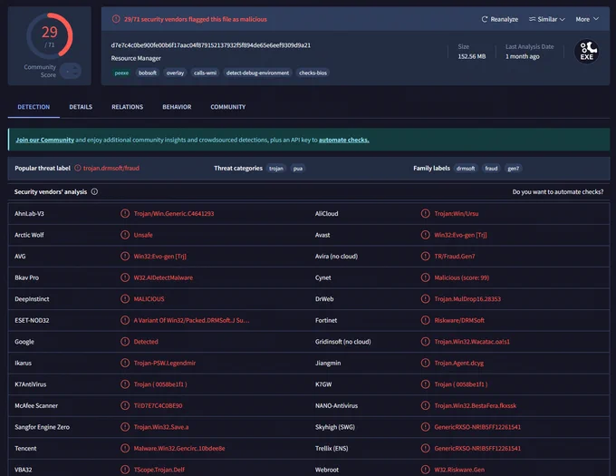Click the alert icon in the Jiangmin row
This screenshot has width=616, height=476.
tap(425, 363)
